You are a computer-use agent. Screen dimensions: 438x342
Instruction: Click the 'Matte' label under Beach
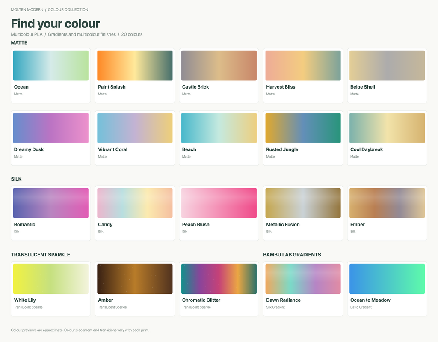coord(186,157)
